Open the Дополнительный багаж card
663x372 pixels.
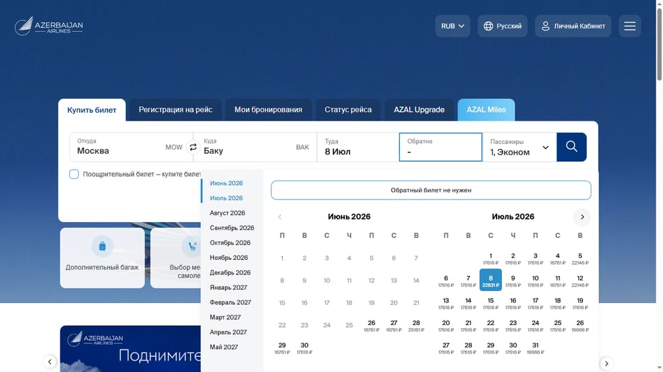coord(102,258)
